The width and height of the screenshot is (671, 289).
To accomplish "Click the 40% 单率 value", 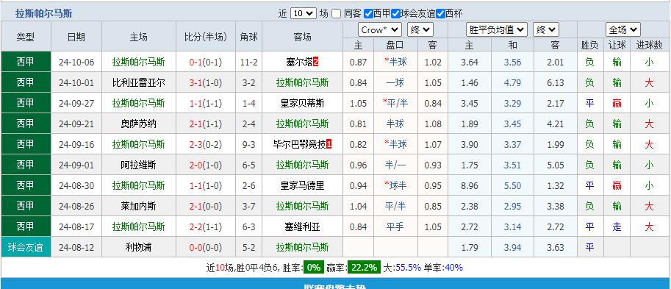I will tap(454, 268).
